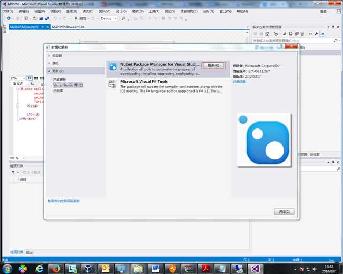Select Samples Gallery under Updates
The height and width of the screenshot is (274, 343).
coord(58,90)
